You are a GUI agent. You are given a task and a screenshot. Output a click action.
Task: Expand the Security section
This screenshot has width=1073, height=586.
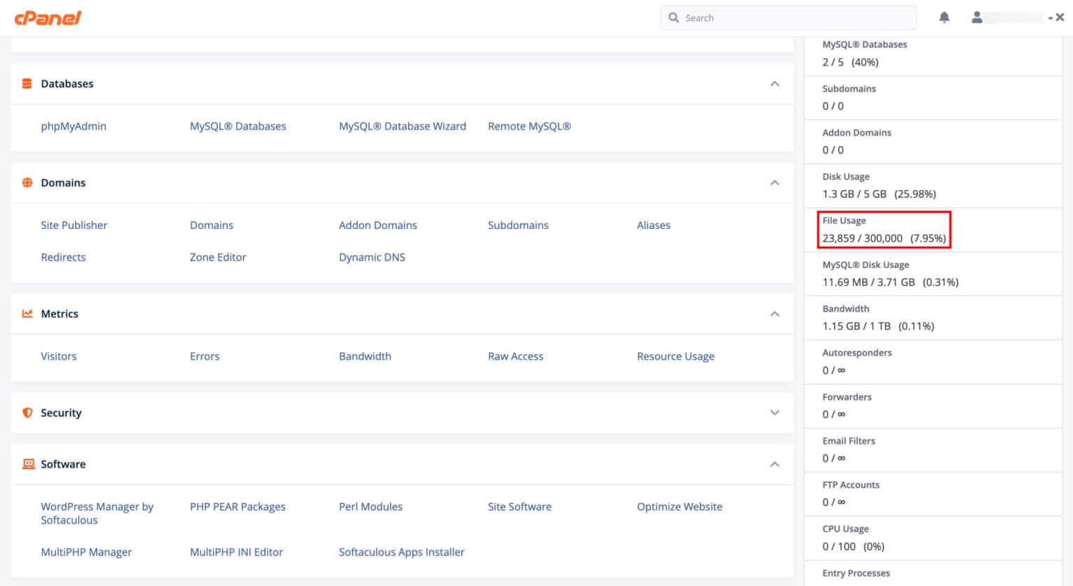pos(775,413)
